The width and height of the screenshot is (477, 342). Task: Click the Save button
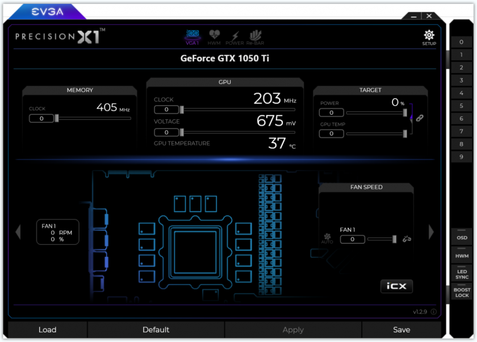click(401, 330)
